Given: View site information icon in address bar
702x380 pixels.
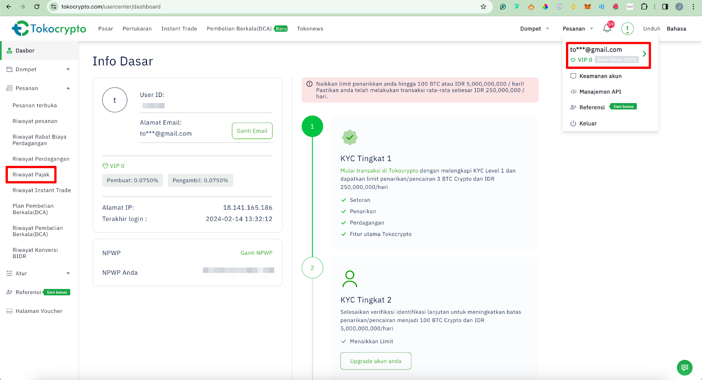Looking at the screenshot, I should [x=54, y=7].
